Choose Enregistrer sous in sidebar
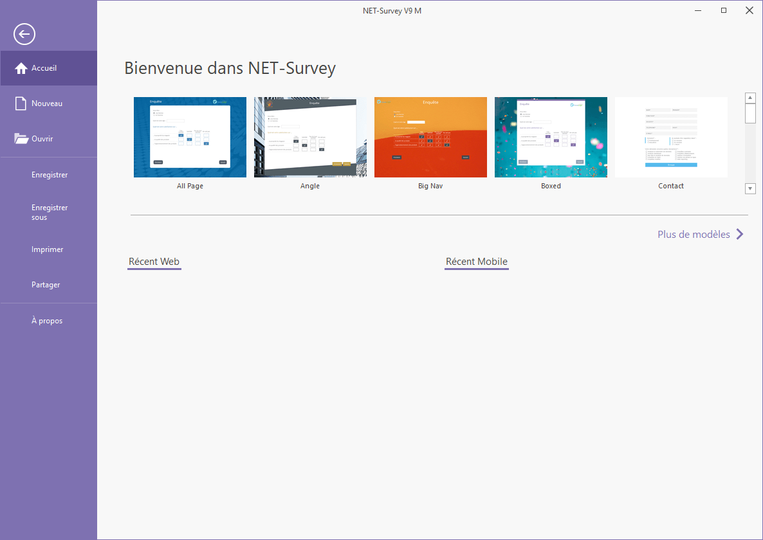 49,212
